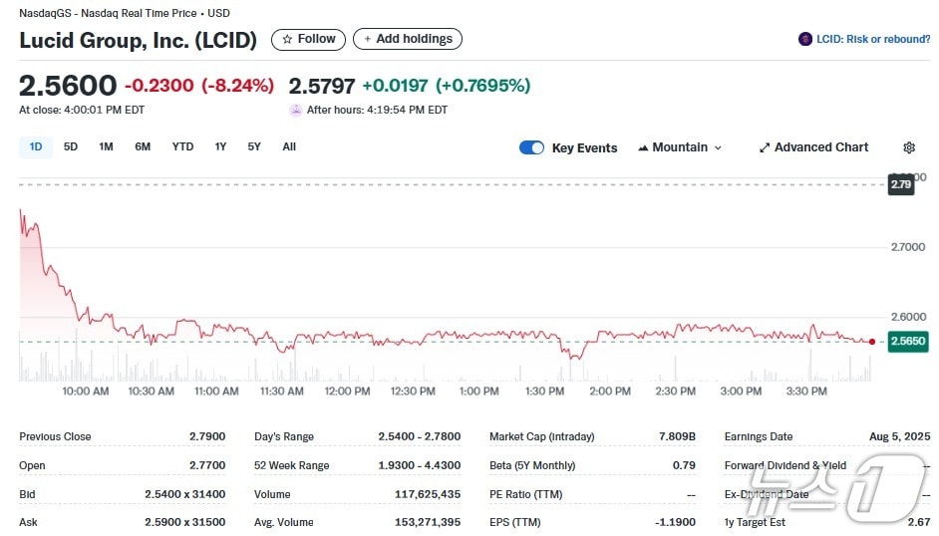Switch to YTD chart range
This screenshot has height=536, width=939.
182,146
